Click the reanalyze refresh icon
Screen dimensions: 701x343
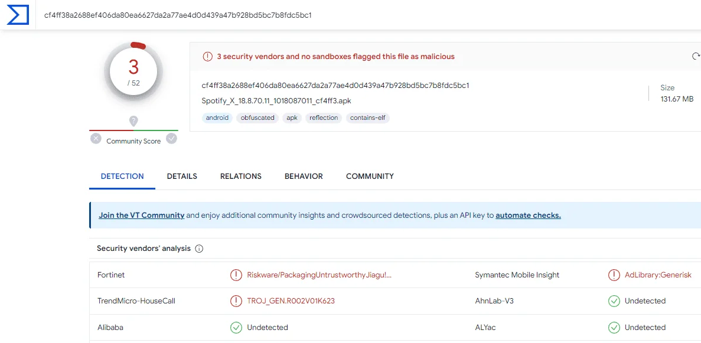click(696, 56)
